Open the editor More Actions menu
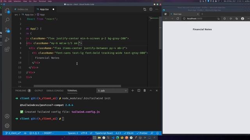The width and height of the screenshot is (250, 140). click(x=157, y=9)
